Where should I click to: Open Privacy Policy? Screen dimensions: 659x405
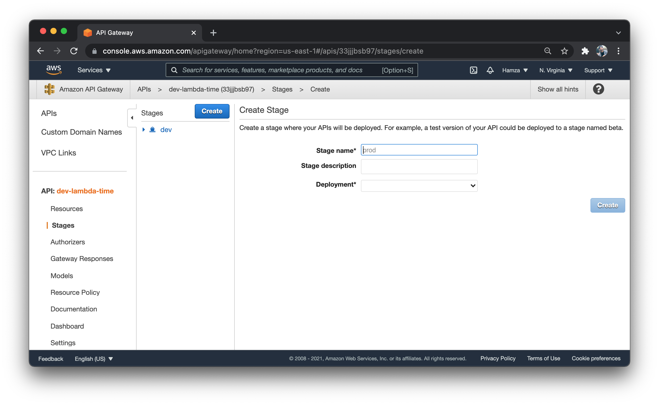point(498,358)
